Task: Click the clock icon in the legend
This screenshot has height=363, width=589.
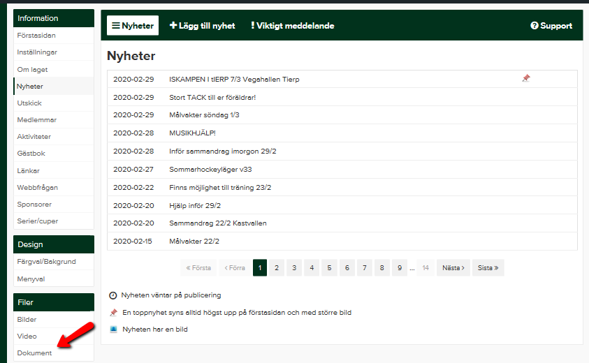Action: tap(113, 295)
